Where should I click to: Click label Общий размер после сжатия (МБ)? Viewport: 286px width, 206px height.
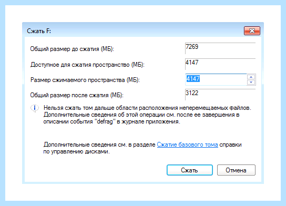[x=77, y=95]
